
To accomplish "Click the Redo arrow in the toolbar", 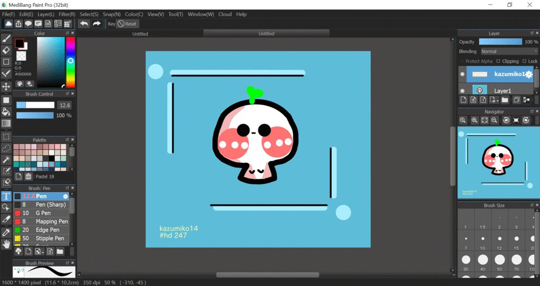I will click(x=97, y=24).
